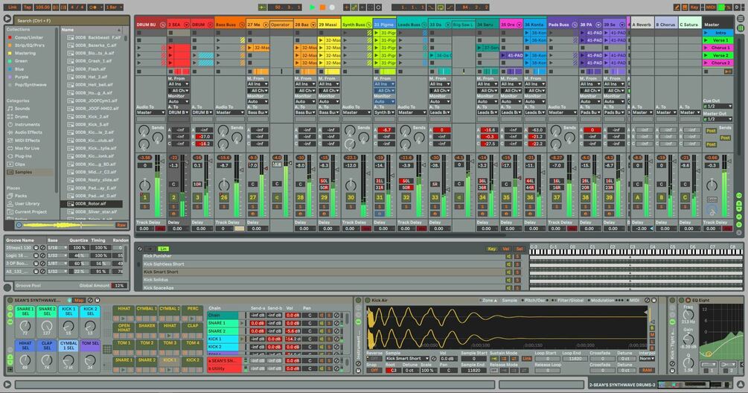Open the Filter/Global tab in Kick Air
748x393 pixels.
pos(570,301)
